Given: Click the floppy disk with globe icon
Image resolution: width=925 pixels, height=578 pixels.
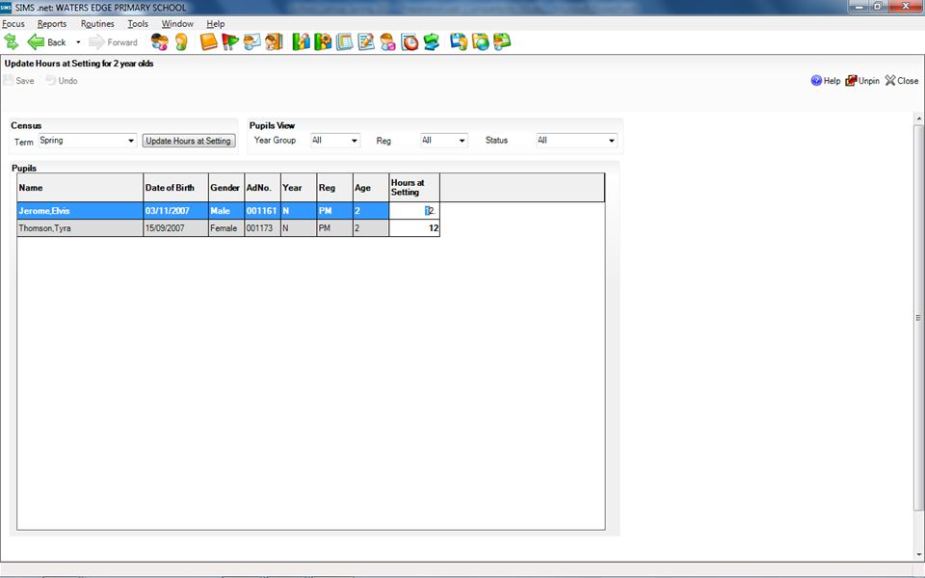Looking at the screenshot, I should tap(480, 41).
